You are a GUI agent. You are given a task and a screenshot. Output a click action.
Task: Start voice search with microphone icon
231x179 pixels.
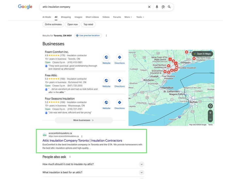(157, 7)
